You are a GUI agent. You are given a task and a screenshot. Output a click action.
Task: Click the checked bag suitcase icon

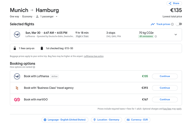pos(42,48)
